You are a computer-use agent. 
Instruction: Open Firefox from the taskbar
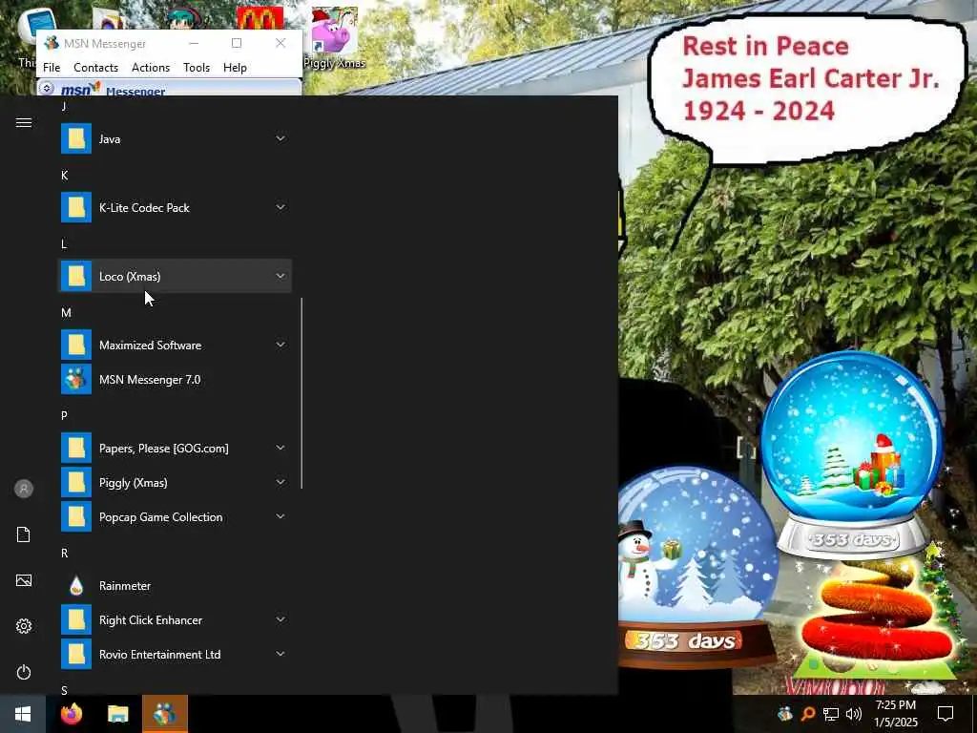coord(72,714)
